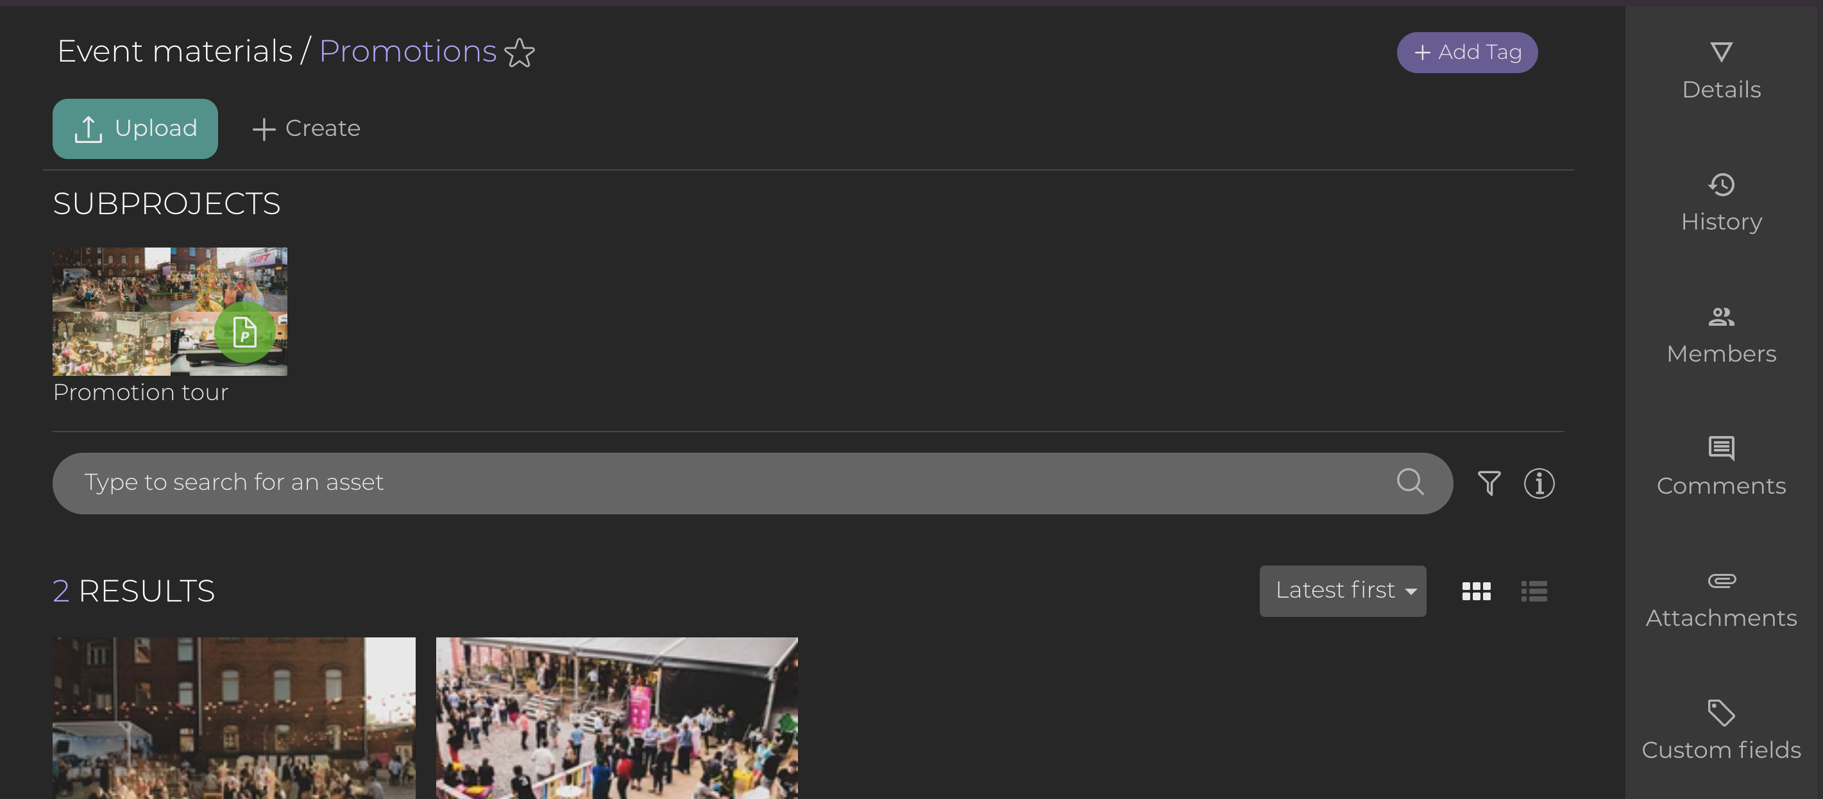Open the Comments panel
Viewport: 1823px width, 799px height.
[x=1721, y=467]
